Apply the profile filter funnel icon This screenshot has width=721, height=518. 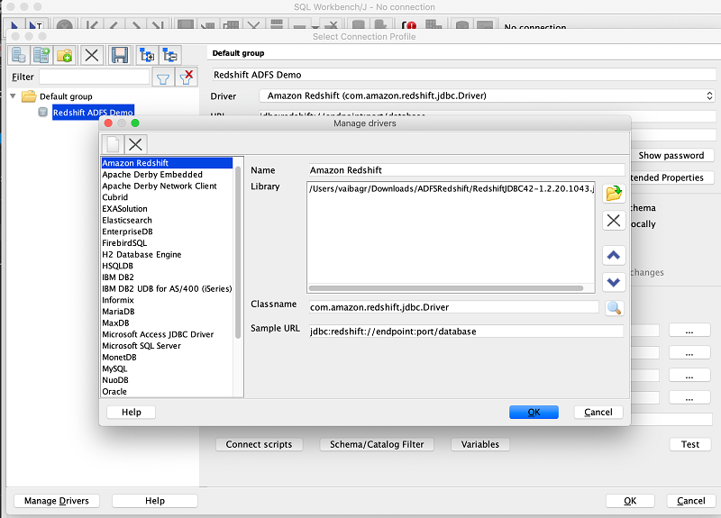click(x=163, y=77)
